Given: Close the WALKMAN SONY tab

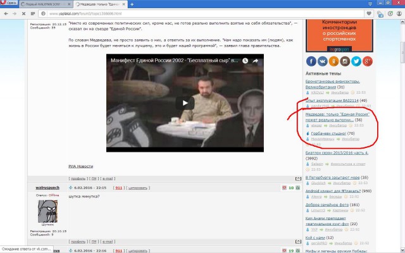Looking at the screenshot, I should [x=69, y=4].
